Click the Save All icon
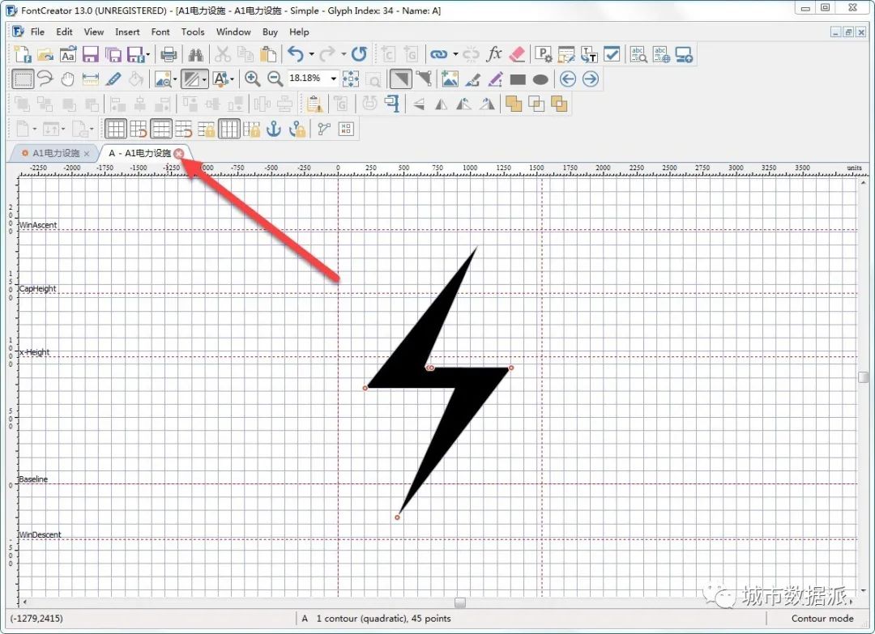 (113, 54)
